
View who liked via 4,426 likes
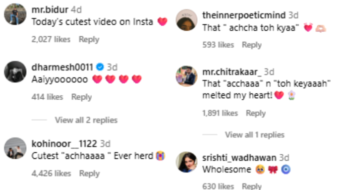tap(51, 174)
